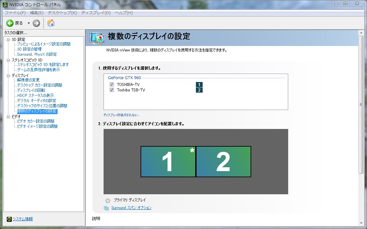The height and width of the screenshot is (229, 367).
Task: Open ディスプレイの回転 page
Action: (31, 90)
